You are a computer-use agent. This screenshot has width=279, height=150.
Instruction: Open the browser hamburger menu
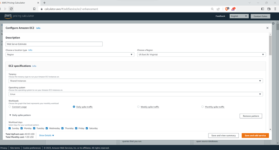tap(275, 9)
